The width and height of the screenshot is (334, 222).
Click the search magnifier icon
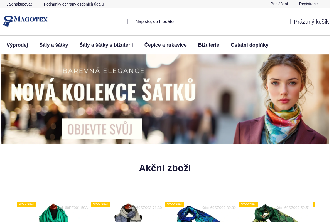(x=128, y=22)
